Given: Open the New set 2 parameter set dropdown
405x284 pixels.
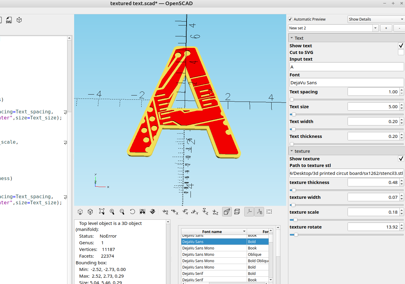Looking at the screenshot, I should [x=375, y=28].
